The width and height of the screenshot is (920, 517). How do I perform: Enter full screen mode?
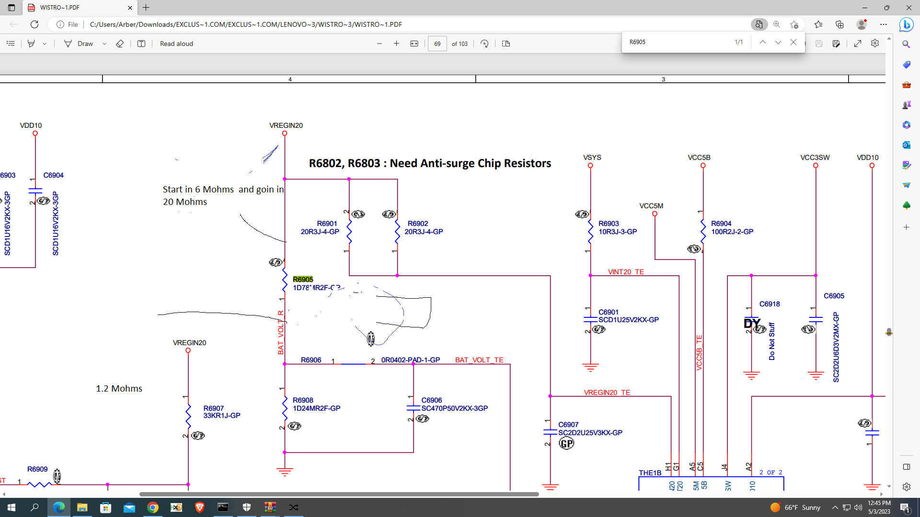(x=858, y=44)
